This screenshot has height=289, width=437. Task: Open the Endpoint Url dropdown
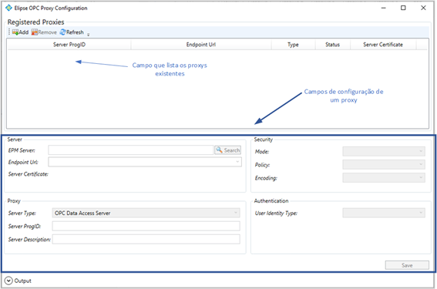(145, 162)
